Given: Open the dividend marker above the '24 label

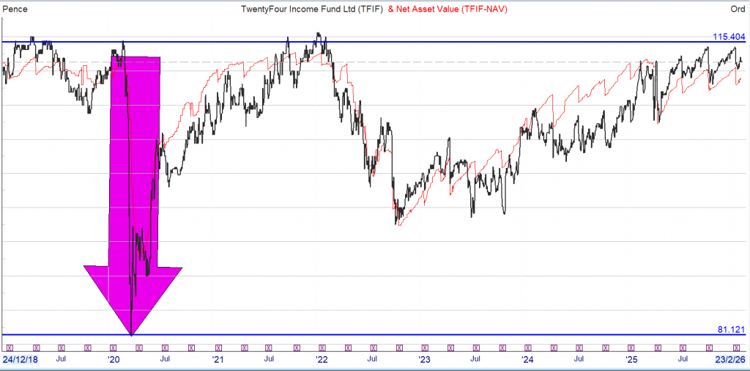Looking at the screenshot, I should point(529,348).
